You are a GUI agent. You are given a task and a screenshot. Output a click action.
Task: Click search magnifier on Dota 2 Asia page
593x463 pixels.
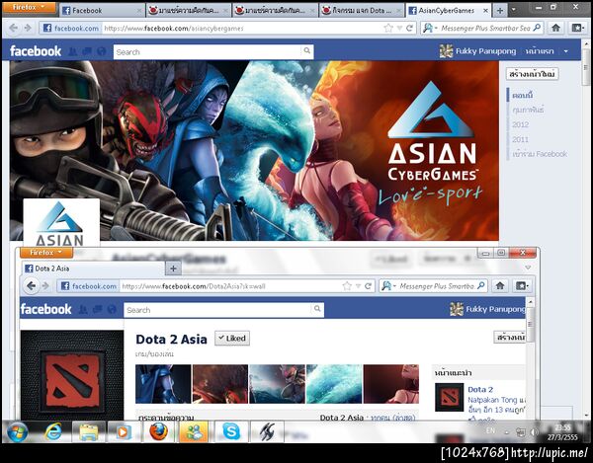(x=317, y=309)
